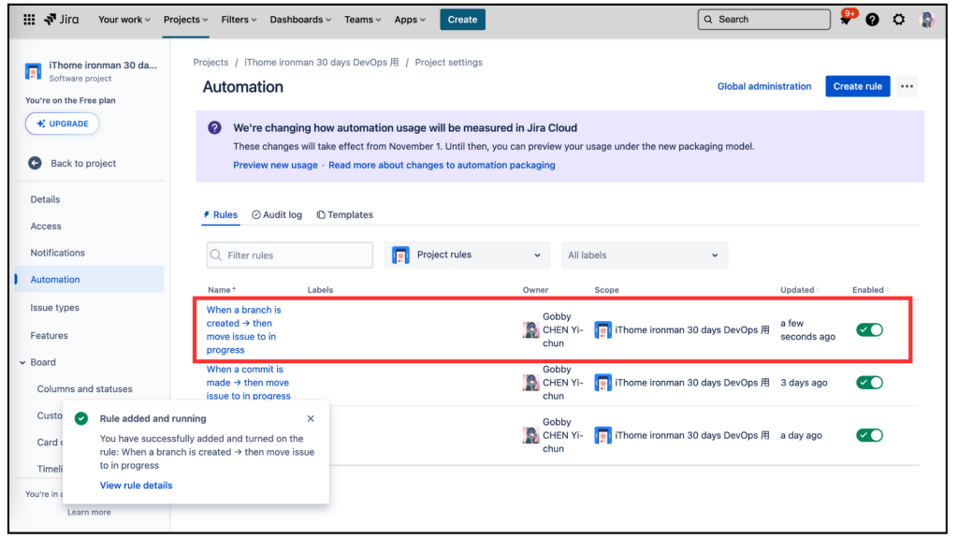
Task: Click the search magnifier icon in top bar
Action: [708, 20]
